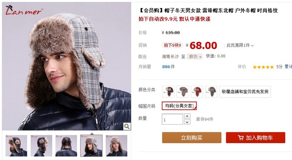The image size is (292, 160).
Task: View the first side-view hat thumbnail
Action: tap(16, 146)
